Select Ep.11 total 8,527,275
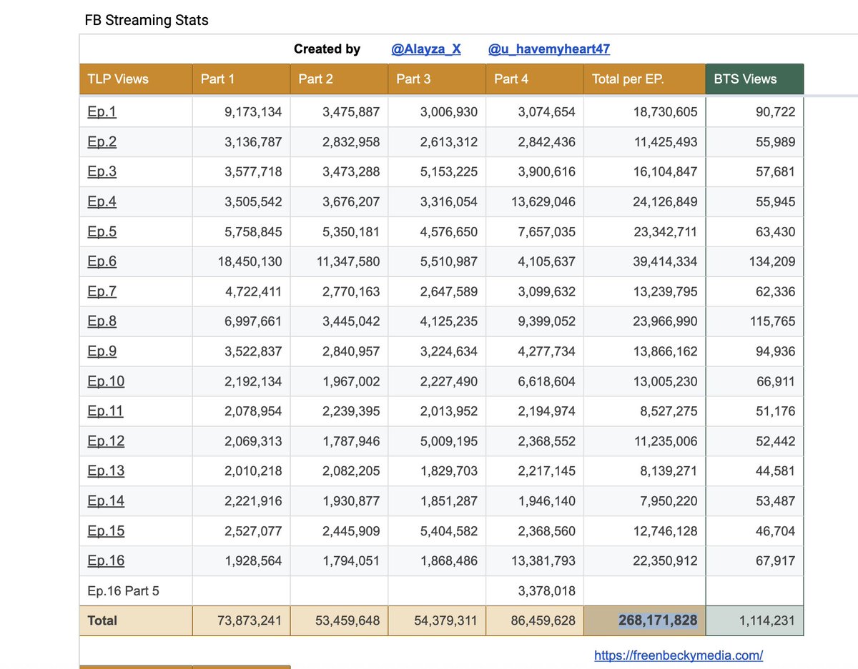 645,411
